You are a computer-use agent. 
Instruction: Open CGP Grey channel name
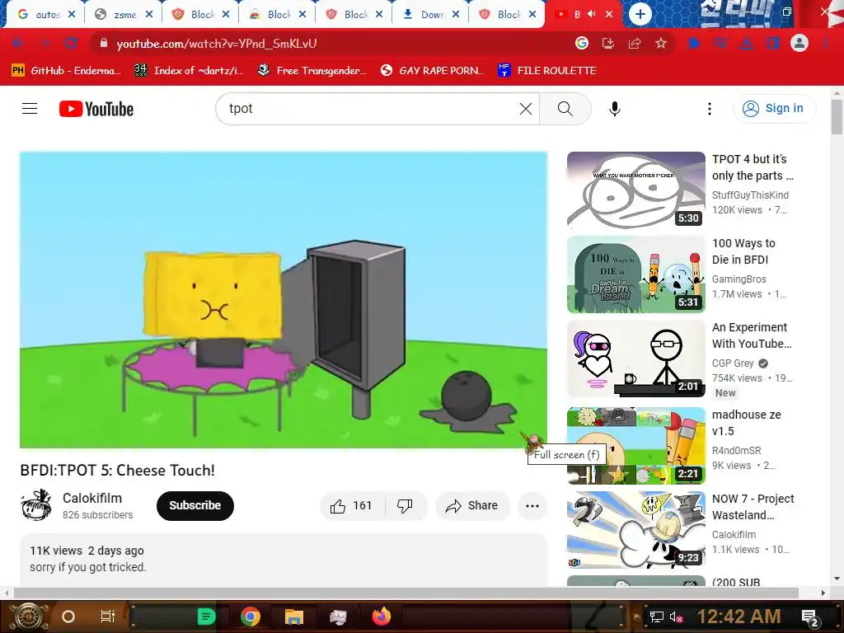[733, 363]
